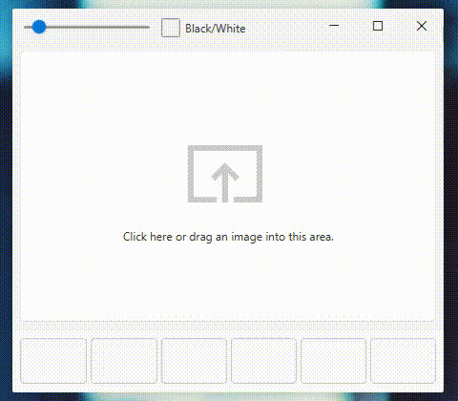Click the blue slider handle
This screenshot has width=458, height=401.
coord(39,27)
